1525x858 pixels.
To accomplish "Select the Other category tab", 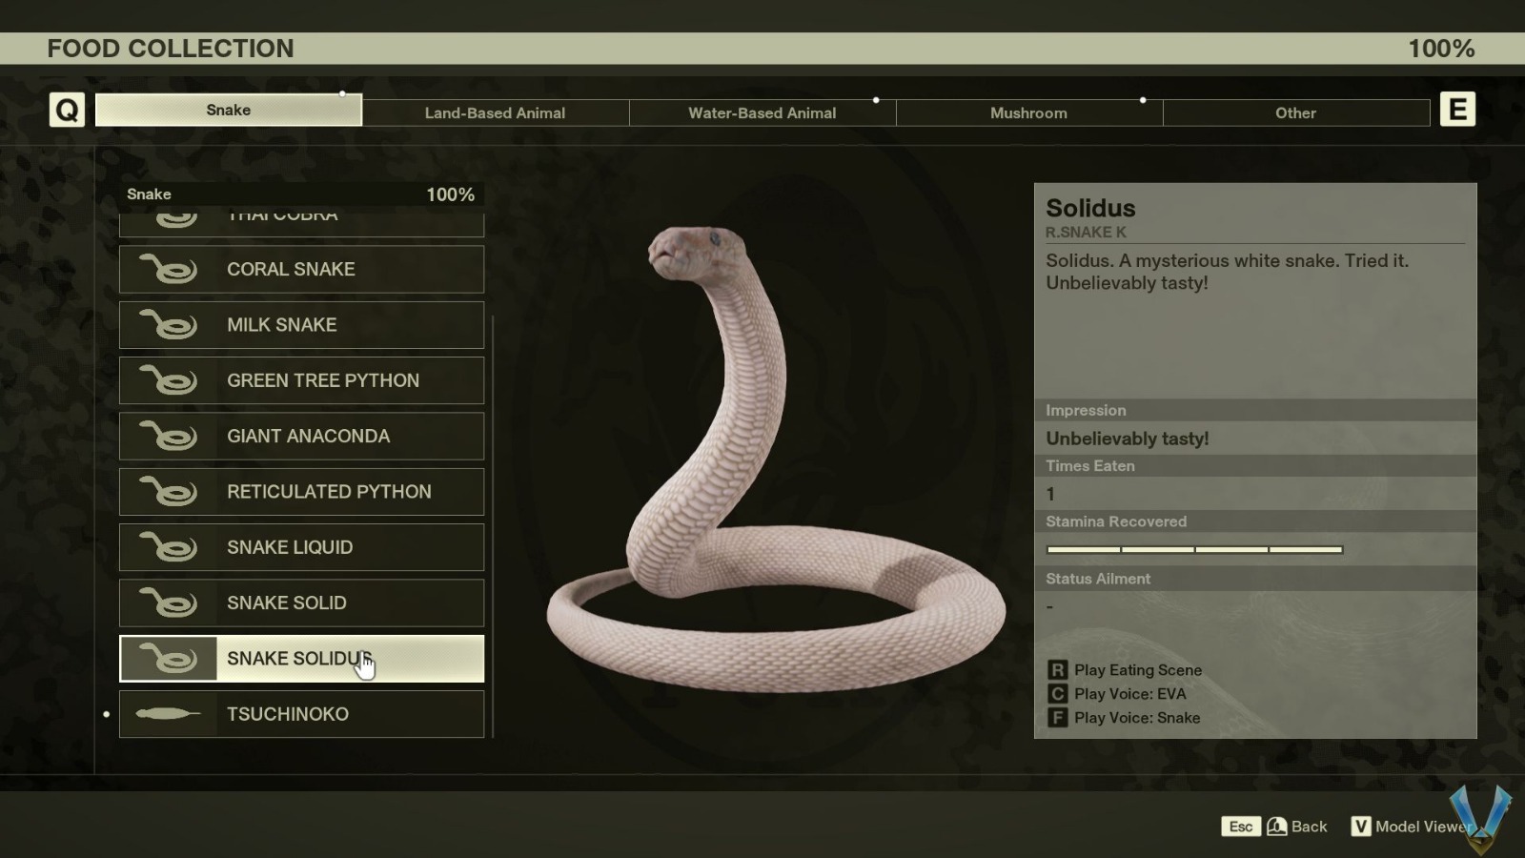I will (x=1296, y=112).
